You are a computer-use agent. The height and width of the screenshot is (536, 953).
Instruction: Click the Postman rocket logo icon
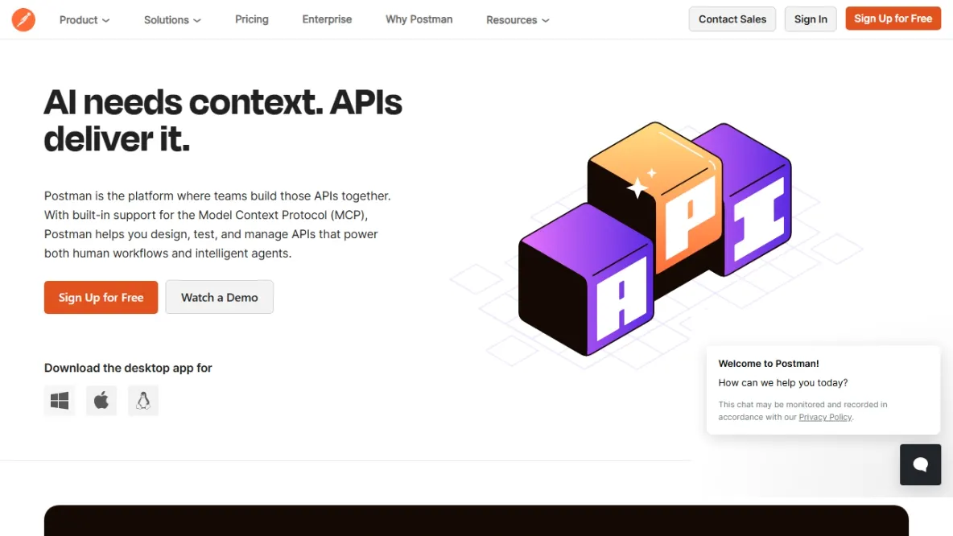[x=23, y=19]
